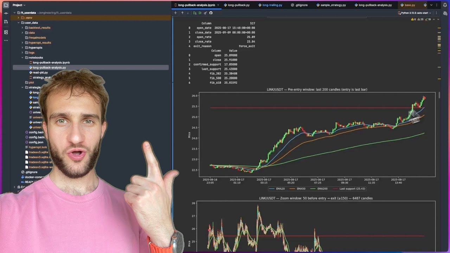This screenshot has width=450, height=253.
Task: Switch to base.py tab
Action: [x=407, y=5]
